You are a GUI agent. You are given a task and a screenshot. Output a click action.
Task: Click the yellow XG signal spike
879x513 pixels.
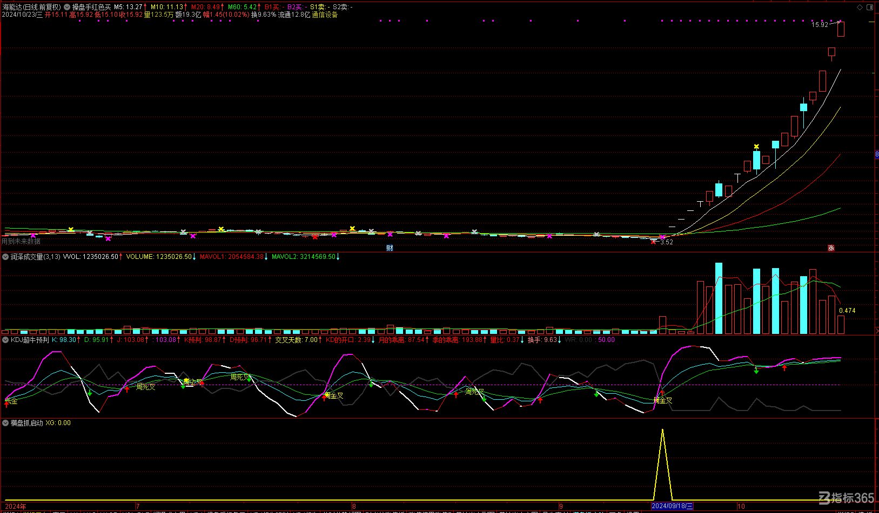click(663, 464)
